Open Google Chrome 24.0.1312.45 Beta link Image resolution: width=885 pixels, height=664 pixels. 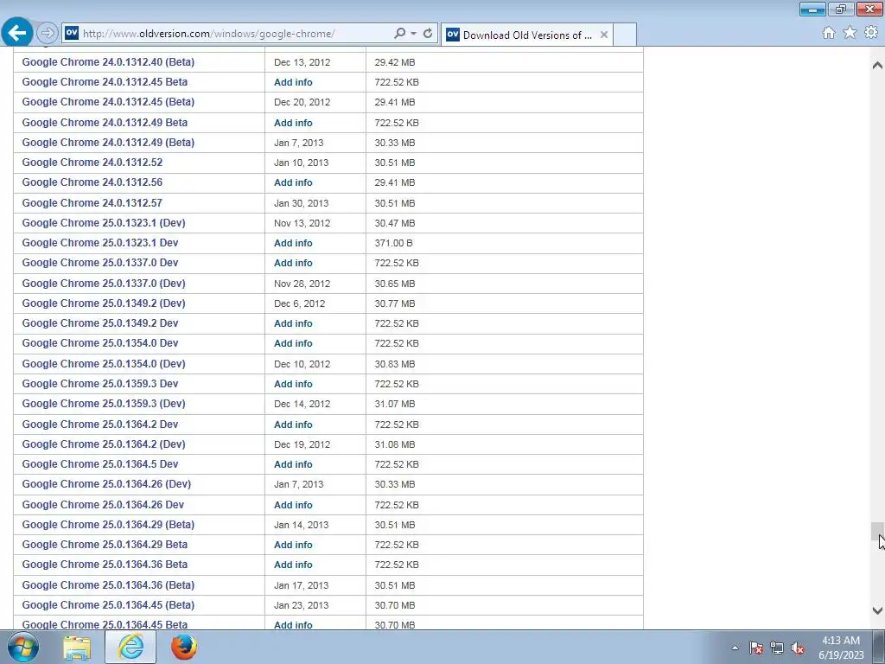[x=105, y=82]
